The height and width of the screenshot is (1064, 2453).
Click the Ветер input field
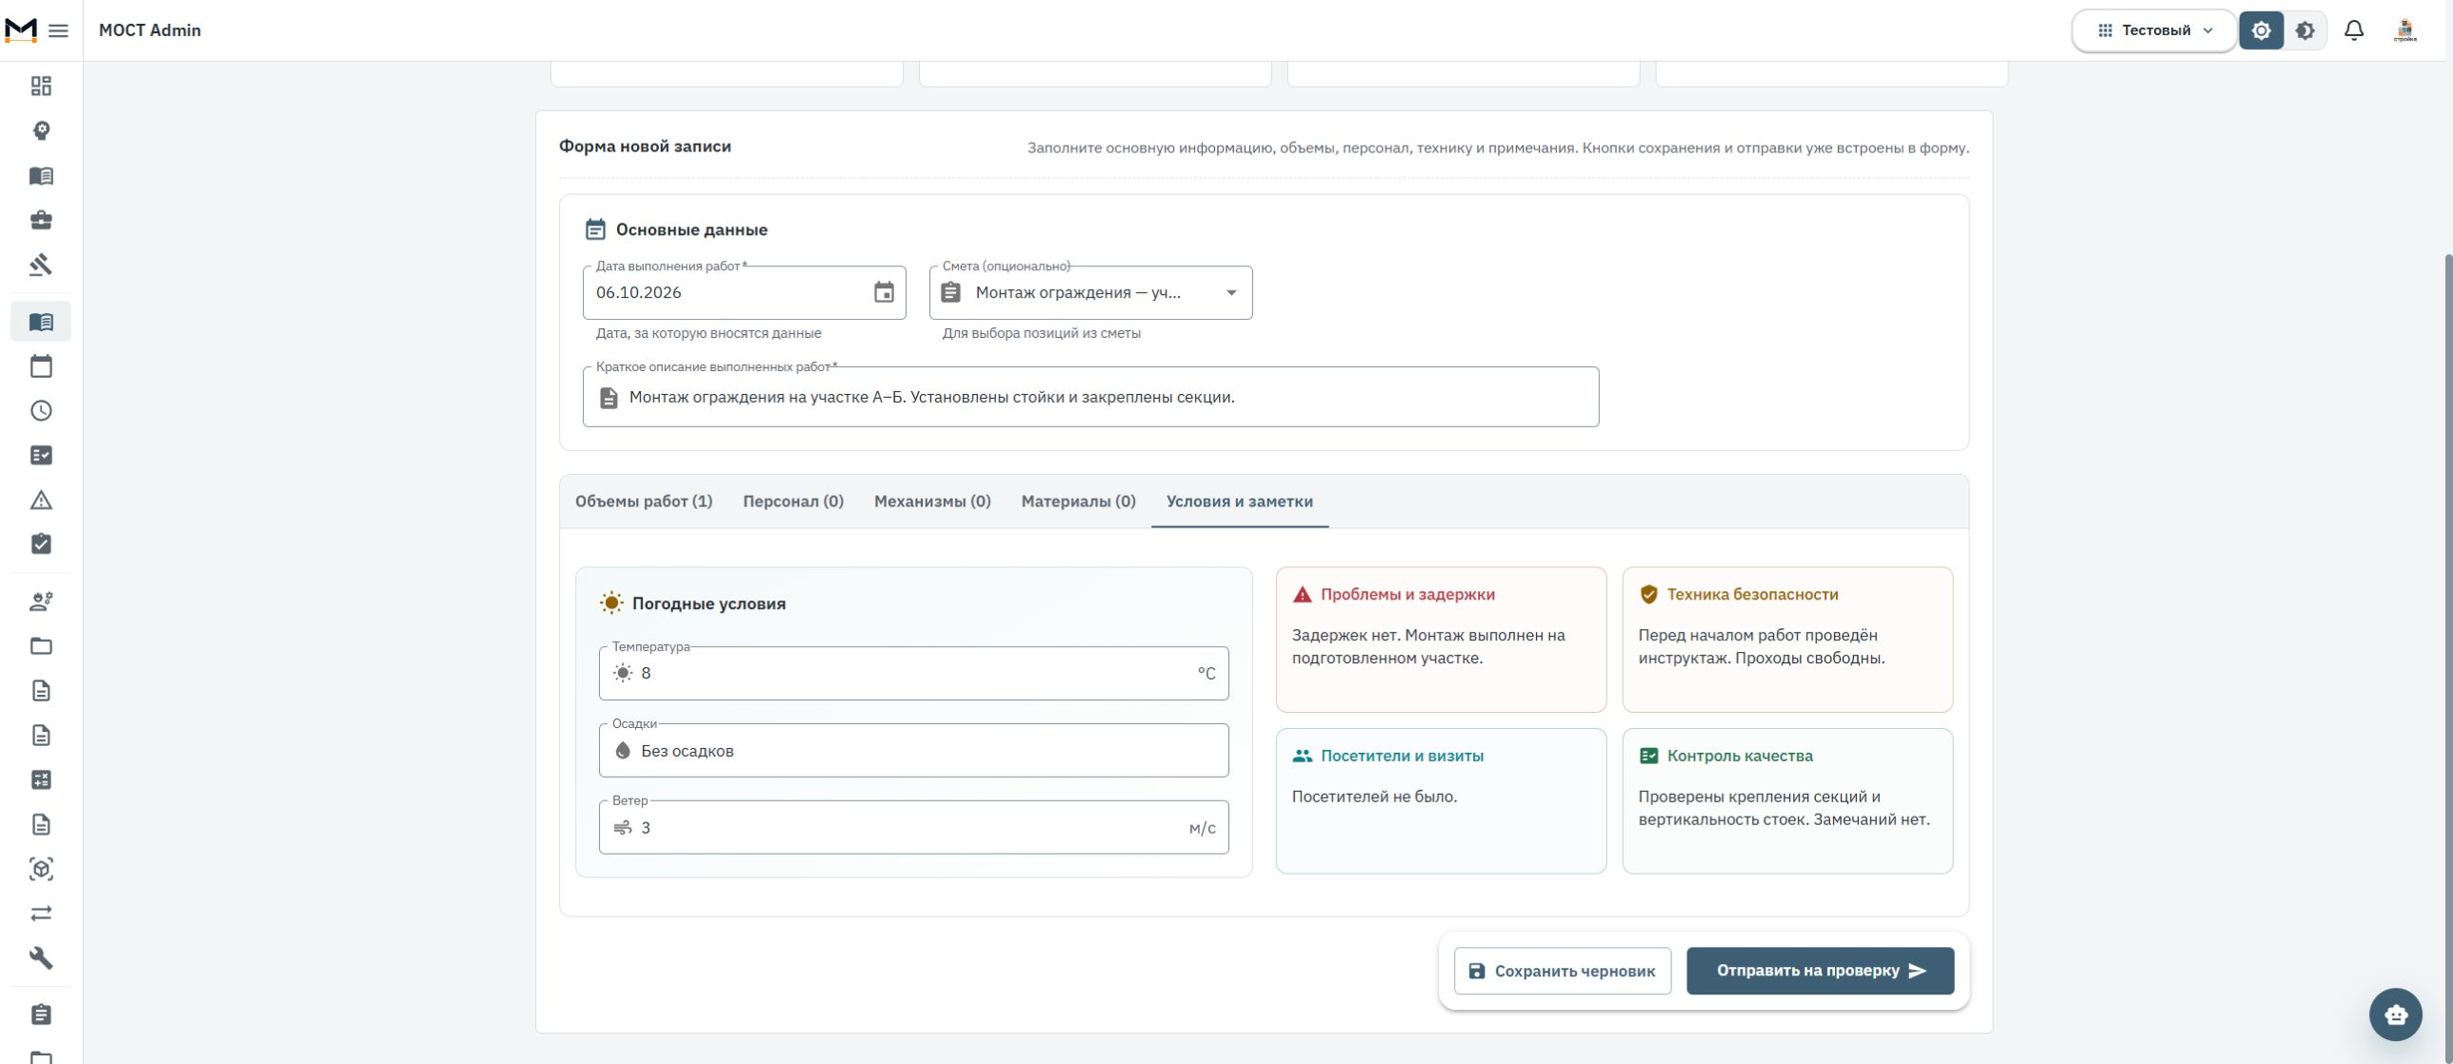click(913, 828)
